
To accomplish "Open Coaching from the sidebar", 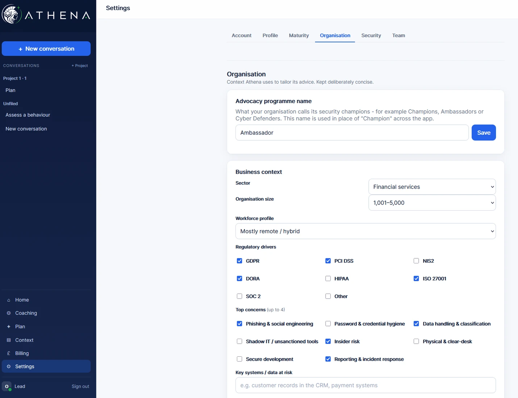I will pyautogui.click(x=46, y=313).
